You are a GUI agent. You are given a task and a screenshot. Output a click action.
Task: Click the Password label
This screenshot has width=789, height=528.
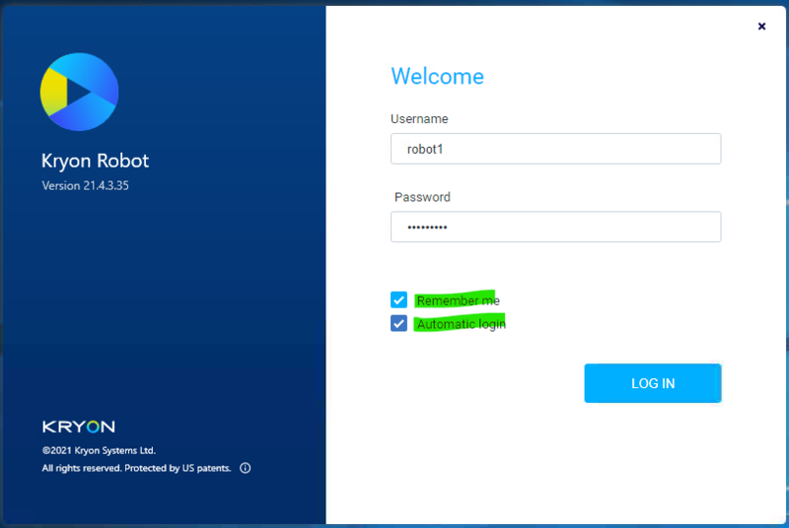[x=422, y=197]
